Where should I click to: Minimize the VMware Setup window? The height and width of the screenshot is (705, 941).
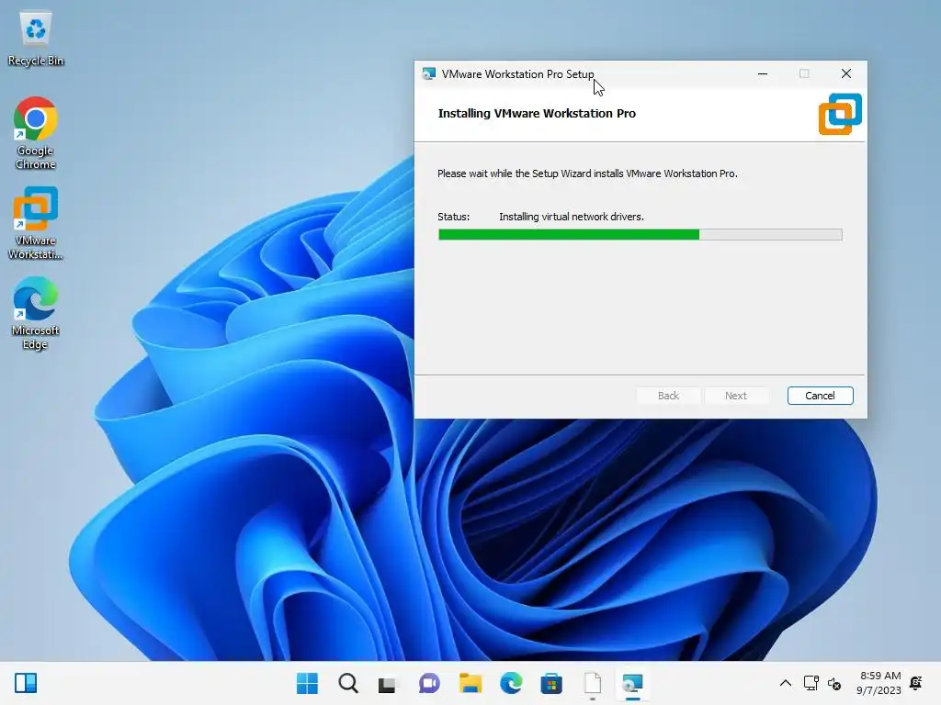point(762,73)
